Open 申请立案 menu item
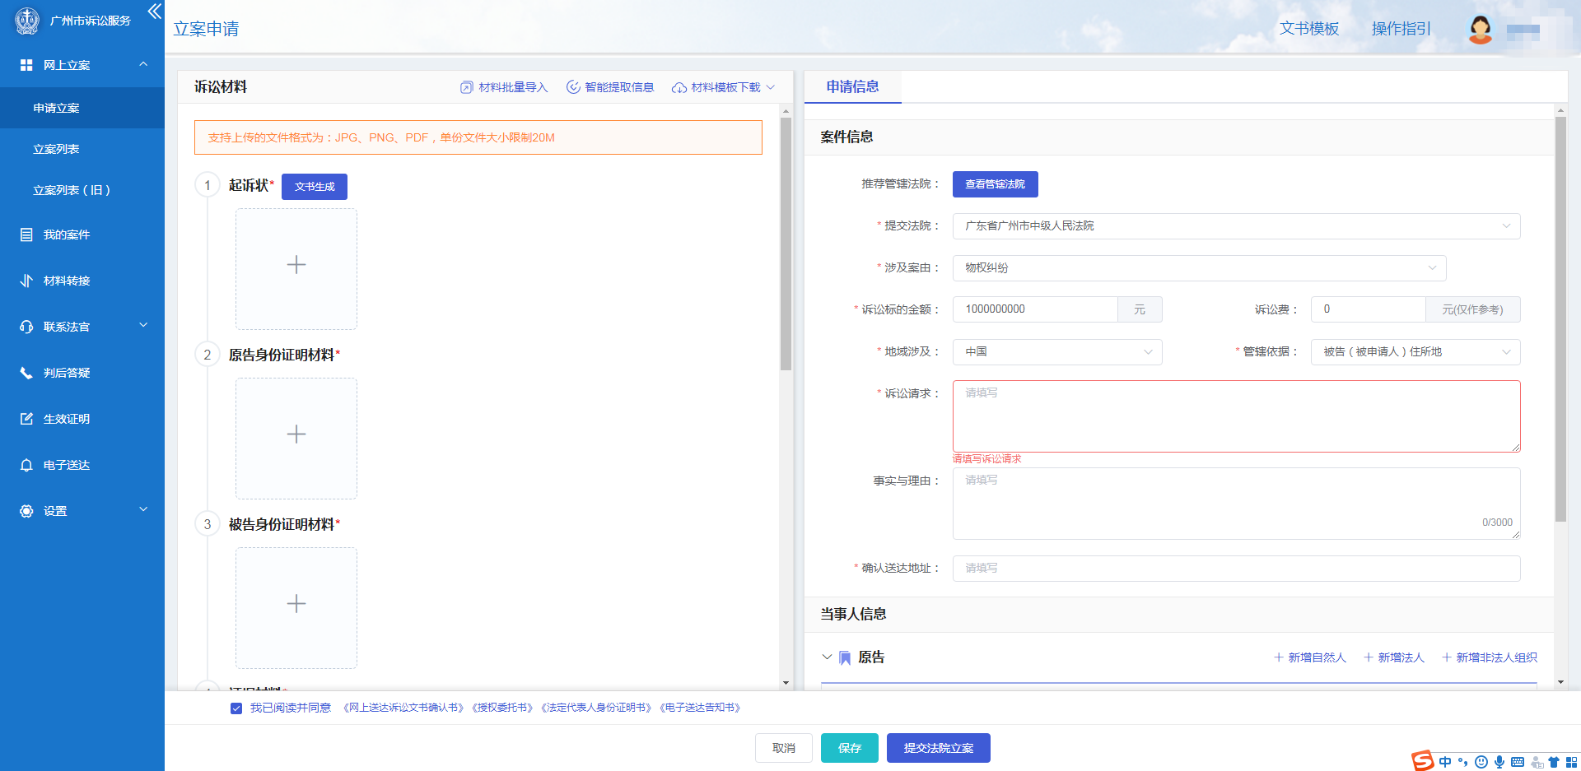The width and height of the screenshot is (1581, 771). point(82,108)
